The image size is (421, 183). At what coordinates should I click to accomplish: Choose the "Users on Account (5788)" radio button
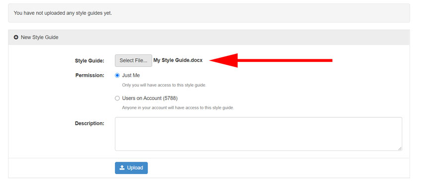pos(117,98)
